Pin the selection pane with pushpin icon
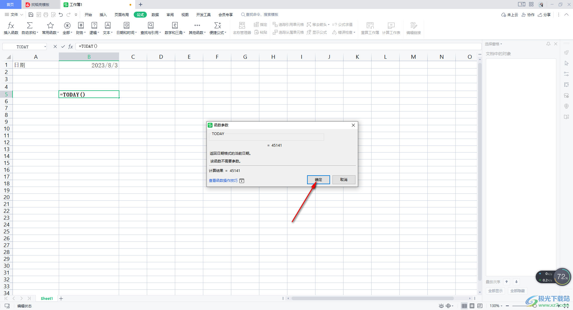The image size is (573, 310). [x=548, y=44]
